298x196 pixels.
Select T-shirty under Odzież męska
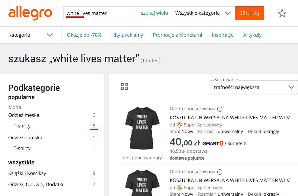point(22,126)
